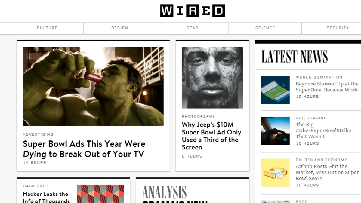The width and height of the screenshot is (361, 203).
Task: Open 'Hacker Leaks the Info of Thousands'
Action: click(x=46, y=197)
